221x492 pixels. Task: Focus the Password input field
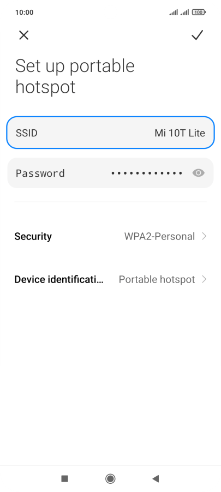pyautogui.click(x=110, y=173)
